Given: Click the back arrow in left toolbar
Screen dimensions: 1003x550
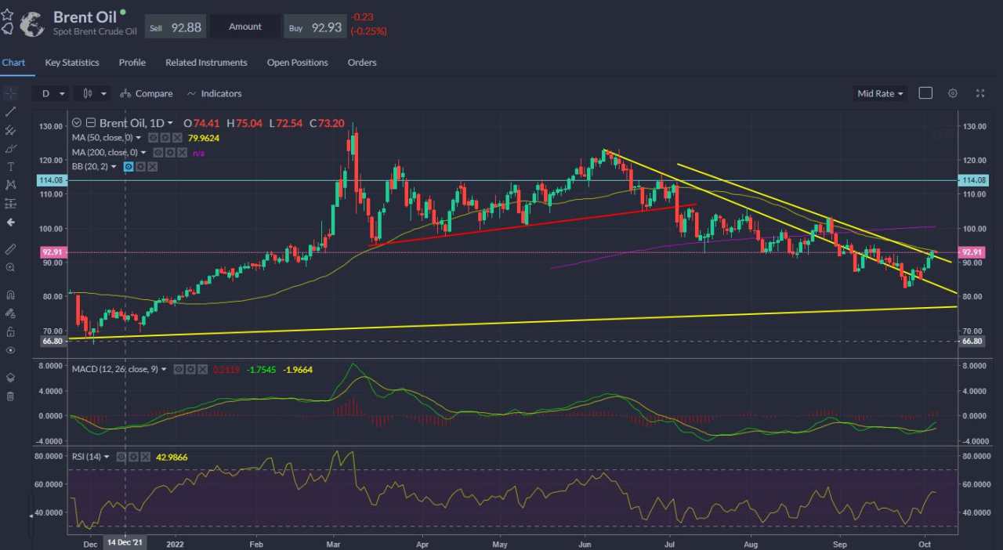Looking at the screenshot, I should coord(10,223).
